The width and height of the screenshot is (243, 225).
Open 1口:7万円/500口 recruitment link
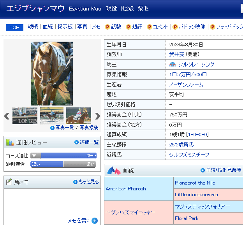[x=188, y=74]
